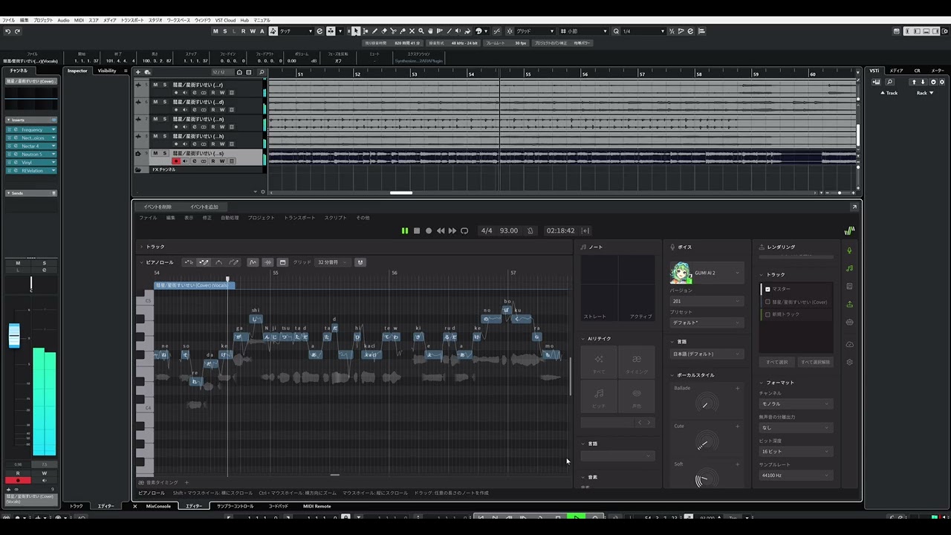Open the 32分音符 grid dropdown

click(331, 262)
